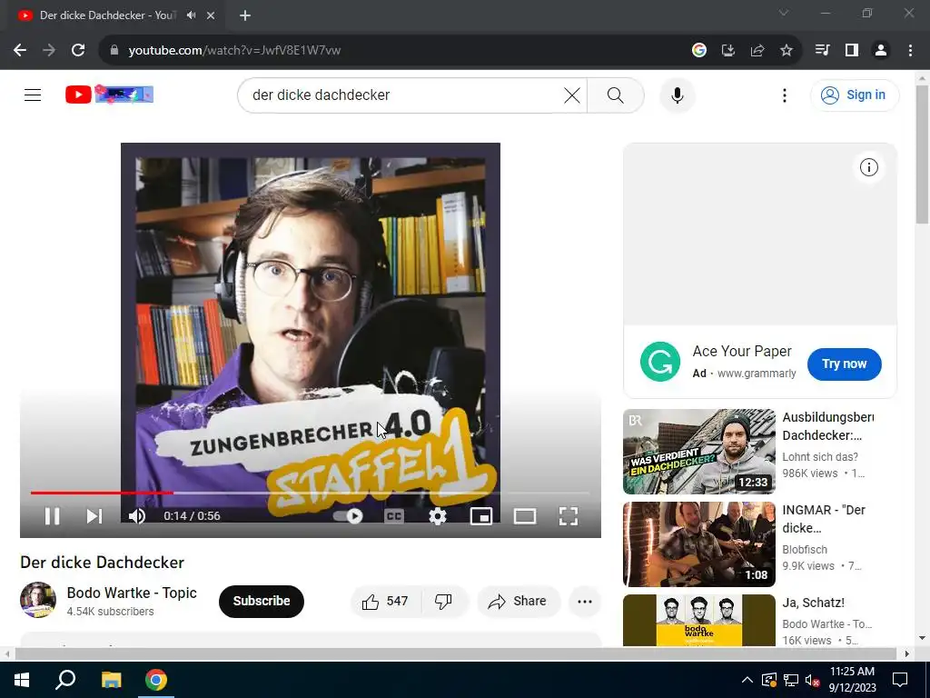Viewport: 930px width, 698px height.
Task: Go back in browser history
Action: point(20,51)
